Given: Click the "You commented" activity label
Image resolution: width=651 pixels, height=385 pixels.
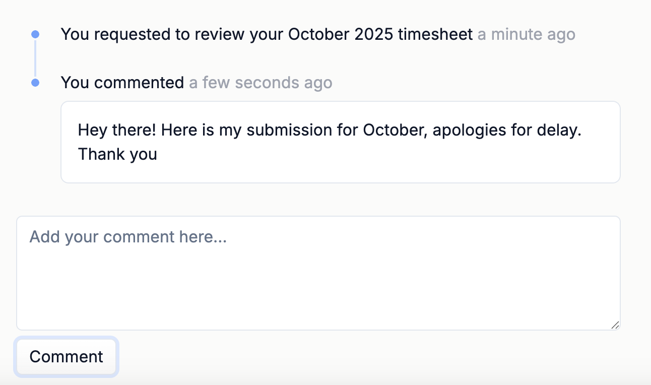Looking at the screenshot, I should 122,83.
